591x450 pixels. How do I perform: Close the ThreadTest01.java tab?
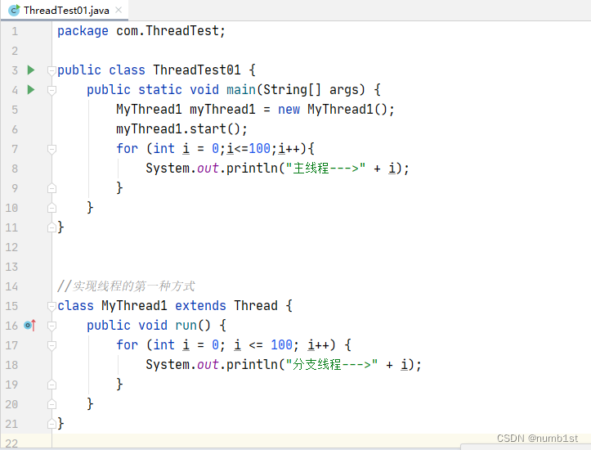(119, 10)
